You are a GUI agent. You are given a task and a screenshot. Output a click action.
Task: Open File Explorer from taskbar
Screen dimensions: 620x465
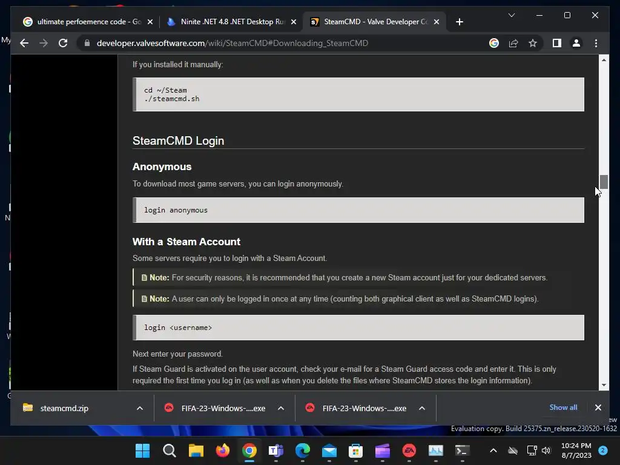196,450
